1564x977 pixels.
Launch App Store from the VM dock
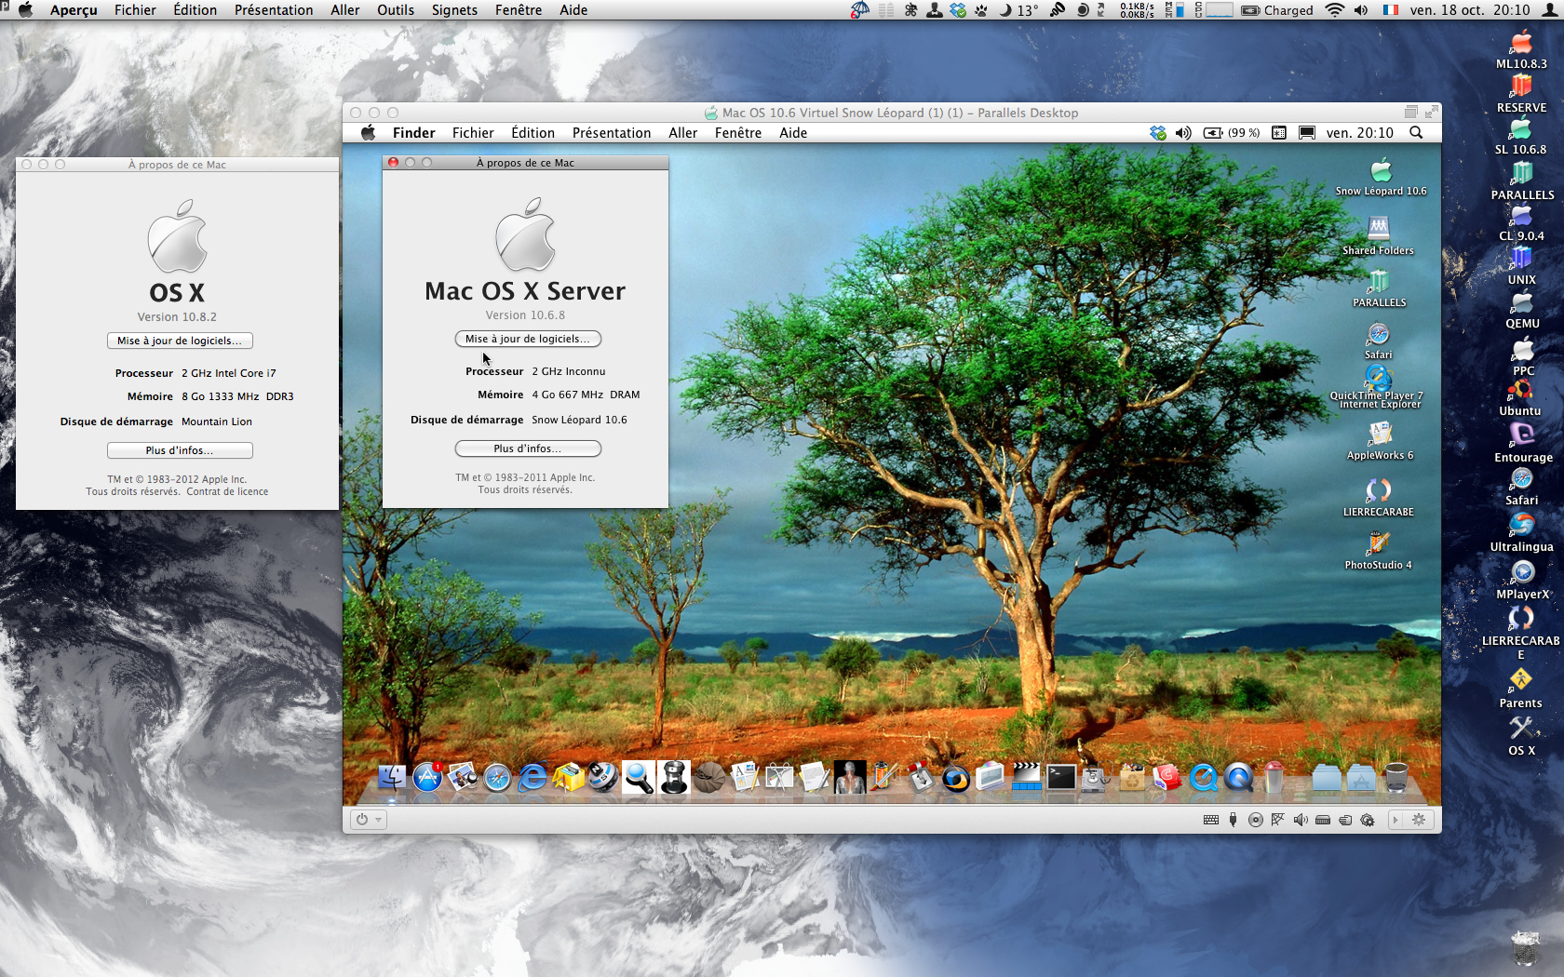[x=427, y=776]
